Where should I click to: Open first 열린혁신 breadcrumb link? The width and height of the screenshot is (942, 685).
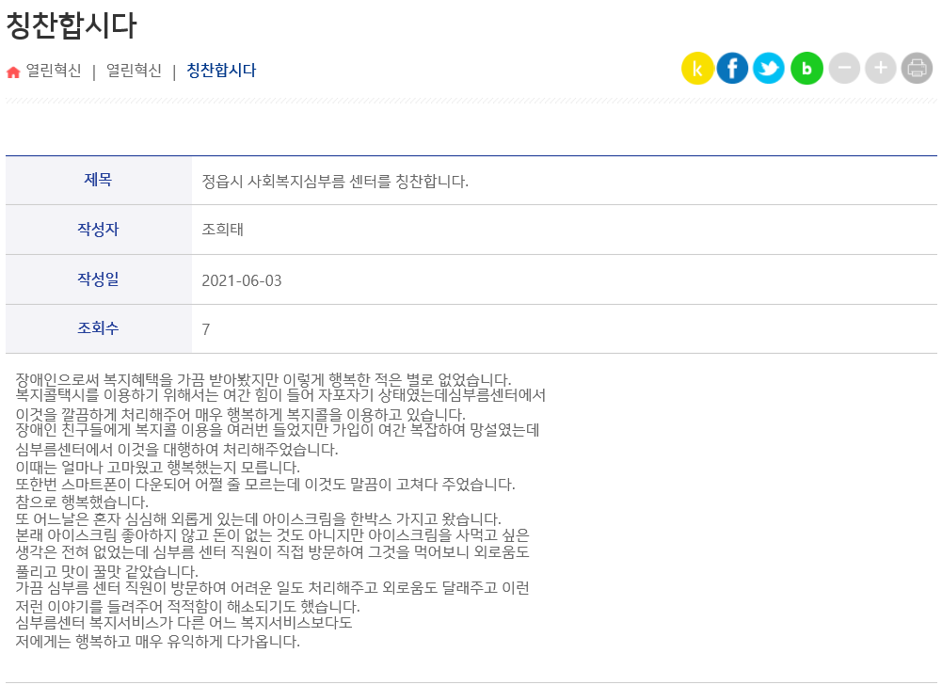[x=54, y=71]
